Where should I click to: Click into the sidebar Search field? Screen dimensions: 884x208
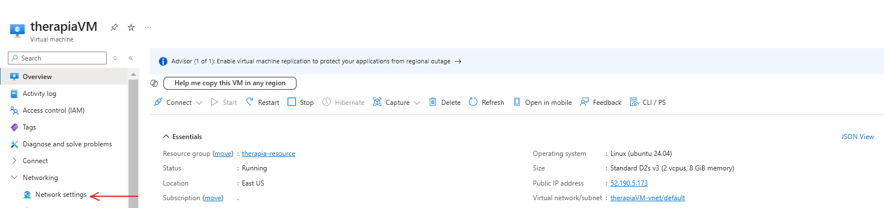pos(57,58)
